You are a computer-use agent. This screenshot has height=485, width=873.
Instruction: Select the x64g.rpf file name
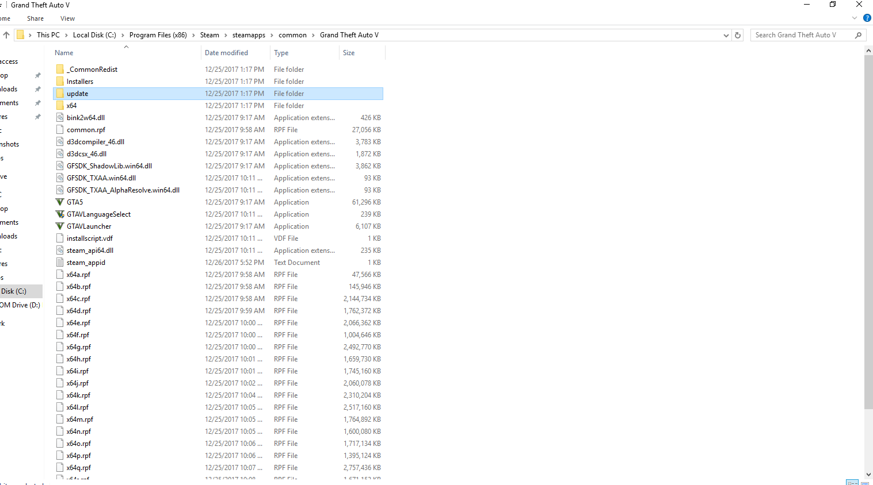coord(78,347)
